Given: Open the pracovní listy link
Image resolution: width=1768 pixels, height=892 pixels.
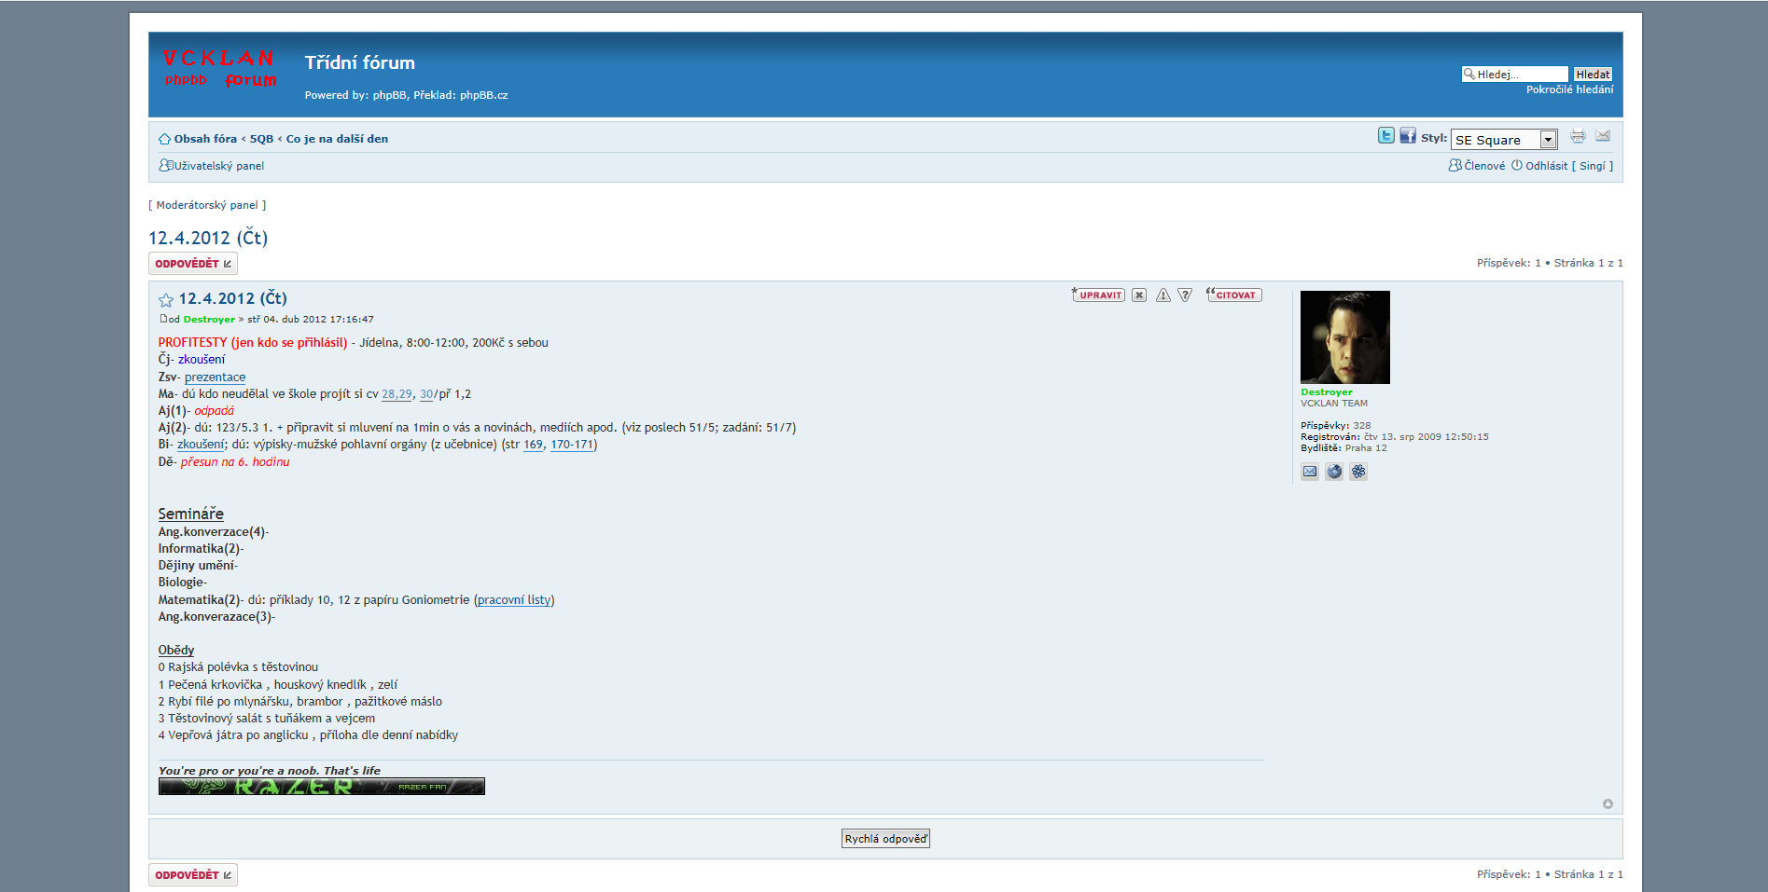Looking at the screenshot, I should 514,600.
